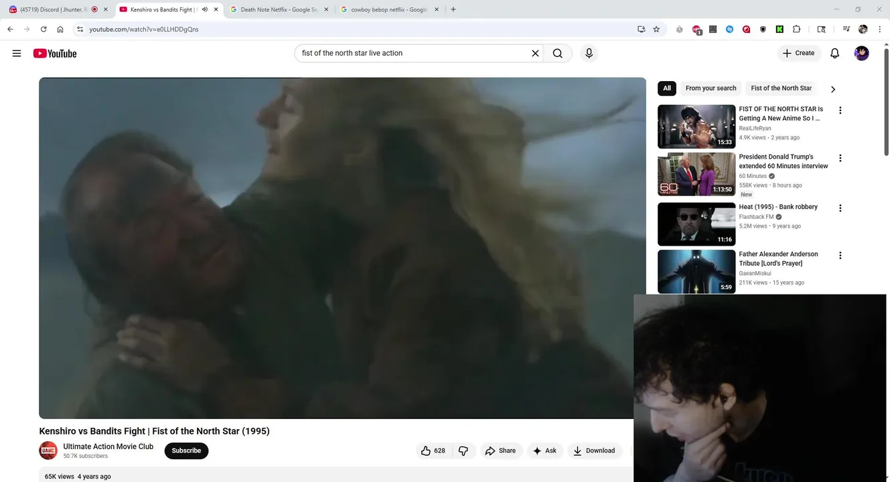This screenshot has width=890, height=482.
Task: Open Chrome three-dot menu
Action: click(x=879, y=29)
